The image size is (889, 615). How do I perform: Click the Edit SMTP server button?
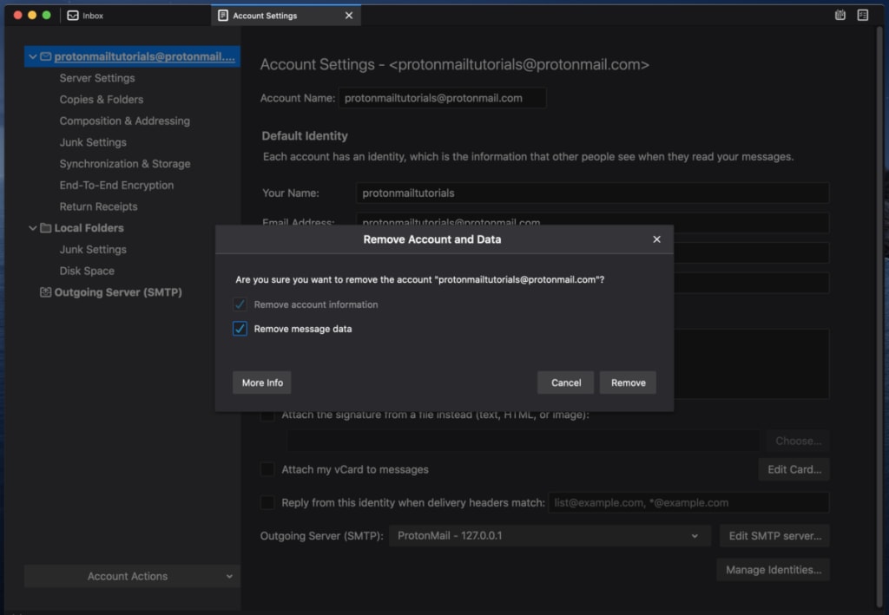774,536
